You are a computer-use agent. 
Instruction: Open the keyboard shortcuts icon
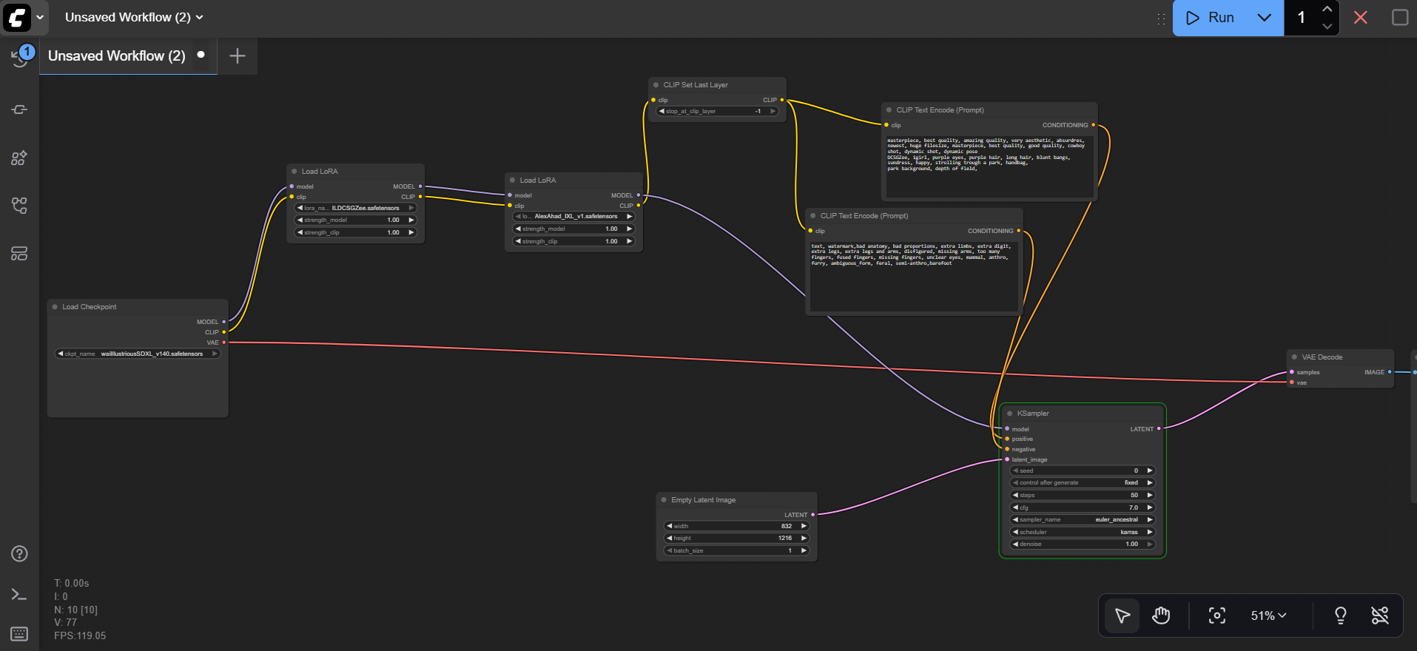point(20,634)
